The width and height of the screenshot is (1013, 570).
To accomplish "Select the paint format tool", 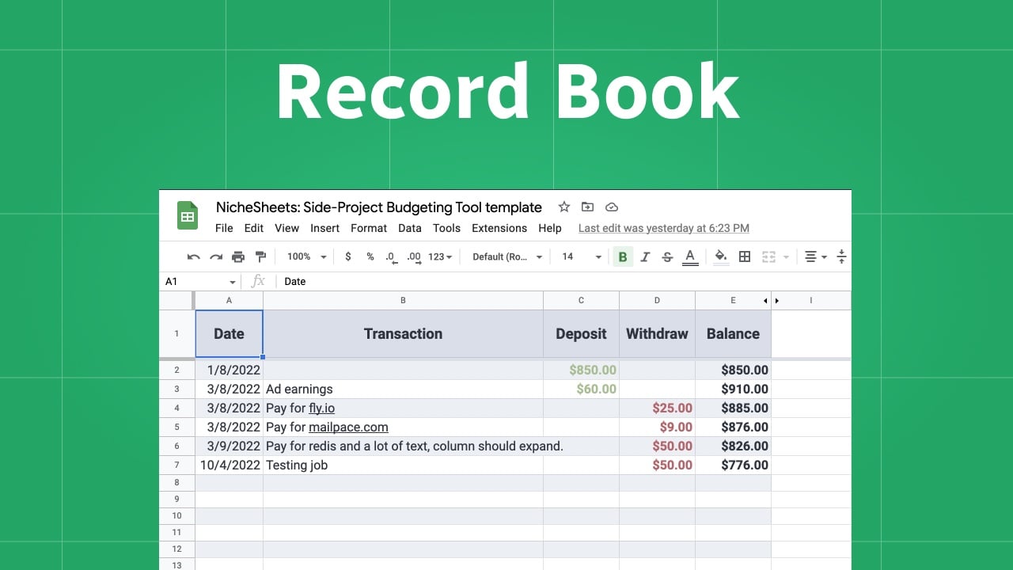I will pos(260,256).
